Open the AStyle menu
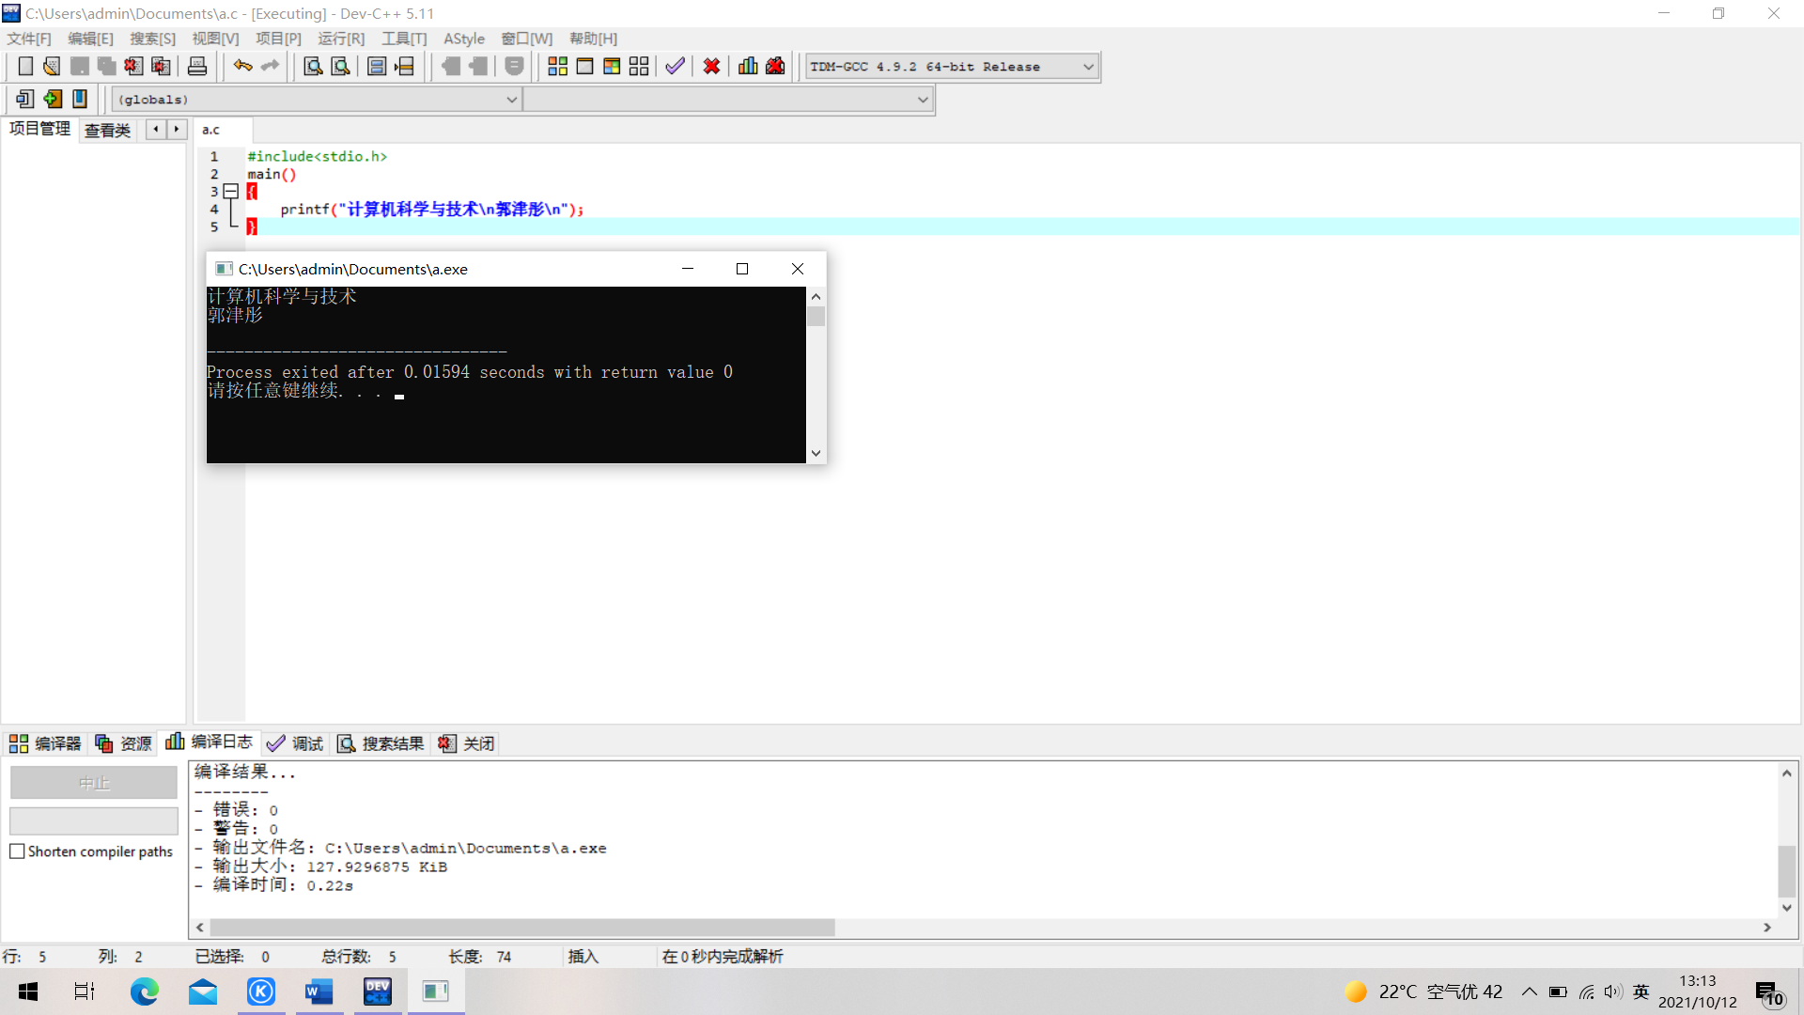1804x1015 pixels. (463, 39)
